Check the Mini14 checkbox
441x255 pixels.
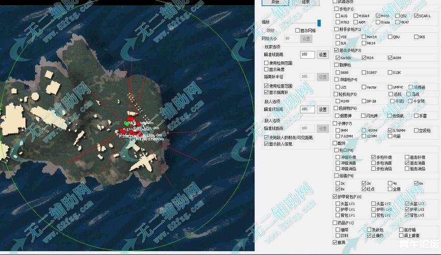364,37
